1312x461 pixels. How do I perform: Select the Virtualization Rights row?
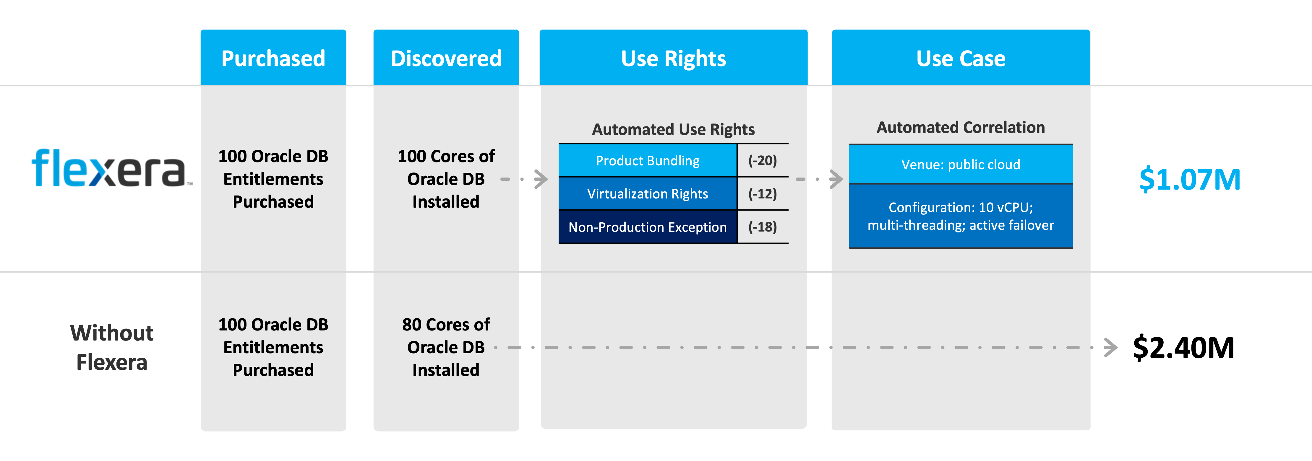click(647, 194)
